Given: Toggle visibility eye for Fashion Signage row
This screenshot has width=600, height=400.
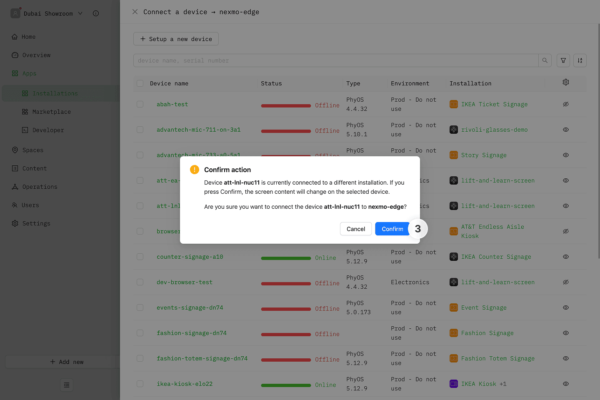Looking at the screenshot, I should (x=566, y=333).
